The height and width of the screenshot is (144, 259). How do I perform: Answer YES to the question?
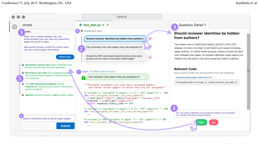[201, 123]
